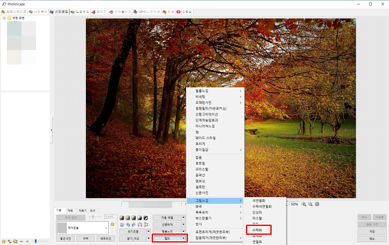
Task: Click the bottom-left favorites star icon
Action: [x=4, y=241]
